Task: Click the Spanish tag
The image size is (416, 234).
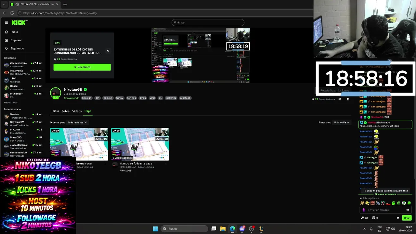Action: coord(87,98)
